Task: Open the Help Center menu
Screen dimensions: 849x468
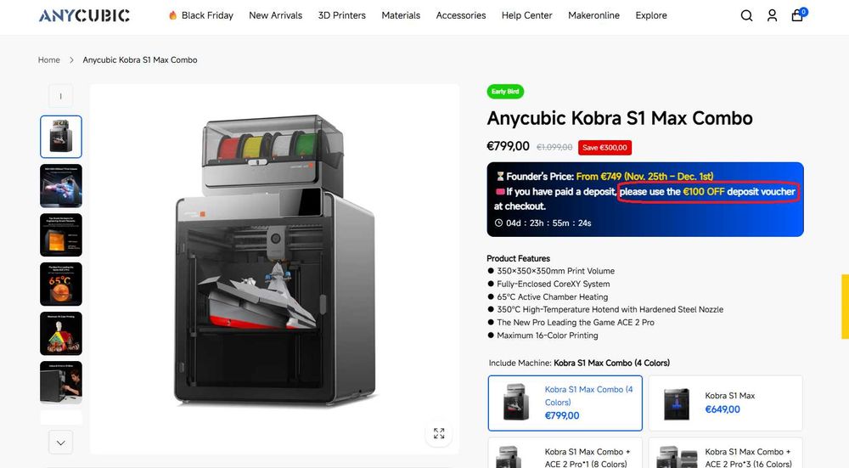Action: 527,15
